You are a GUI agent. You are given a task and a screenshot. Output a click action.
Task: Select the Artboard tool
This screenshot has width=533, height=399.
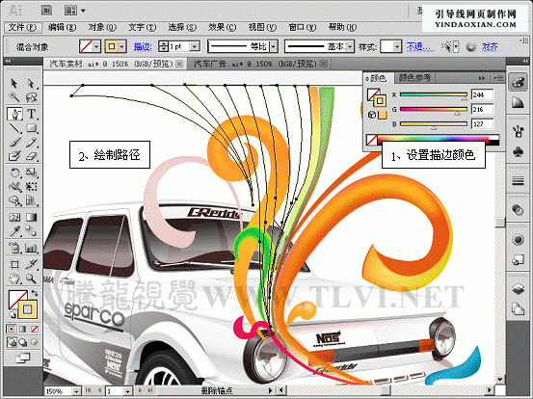[14, 264]
